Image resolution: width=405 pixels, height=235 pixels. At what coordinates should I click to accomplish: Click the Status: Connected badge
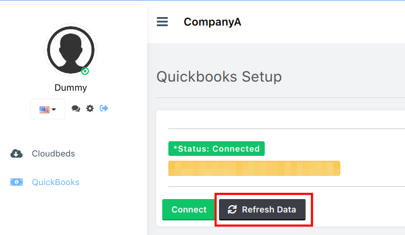[x=217, y=149]
